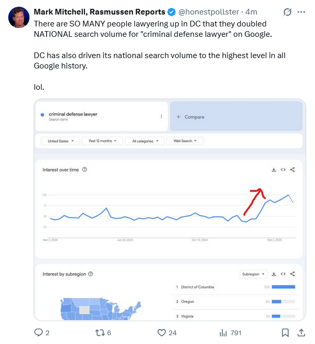The image size is (315, 344).
Task: View post analytics bar chart icon
Action: 224,333
